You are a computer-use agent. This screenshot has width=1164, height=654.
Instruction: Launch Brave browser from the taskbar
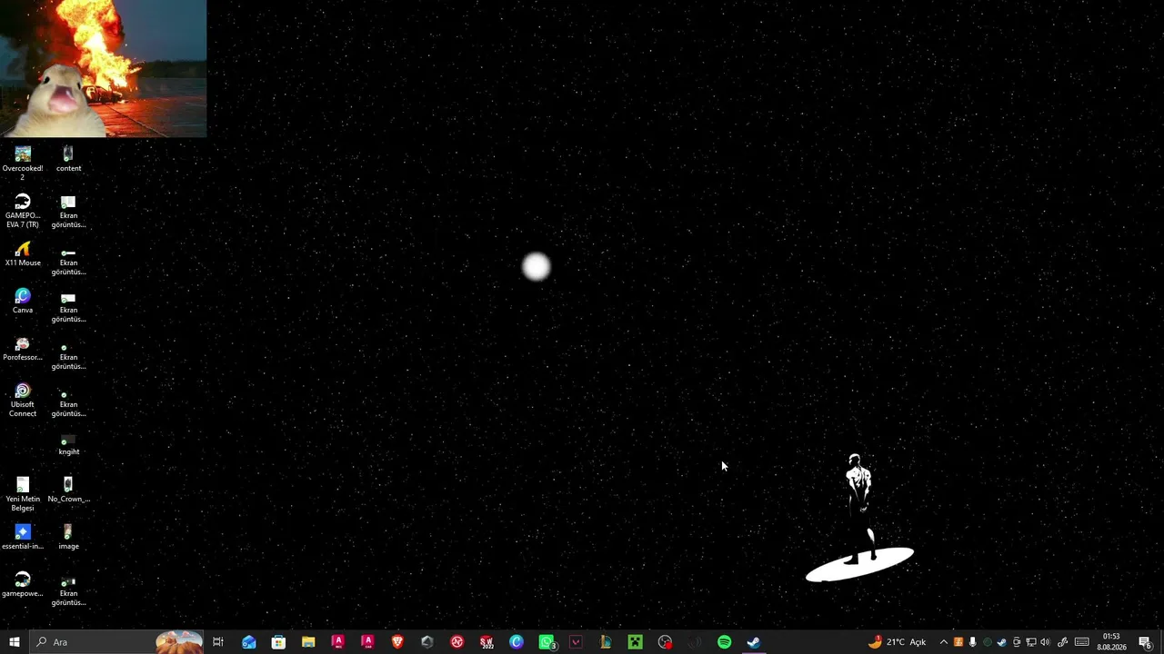coord(397,642)
